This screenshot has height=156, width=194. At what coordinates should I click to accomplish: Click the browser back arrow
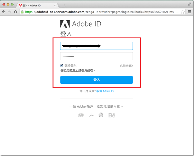(4, 12)
